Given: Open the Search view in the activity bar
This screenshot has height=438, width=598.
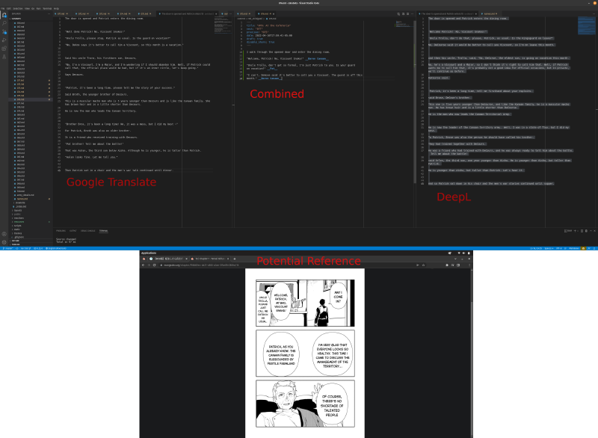Looking at the screenshot, I should click(x=4, y=23).
